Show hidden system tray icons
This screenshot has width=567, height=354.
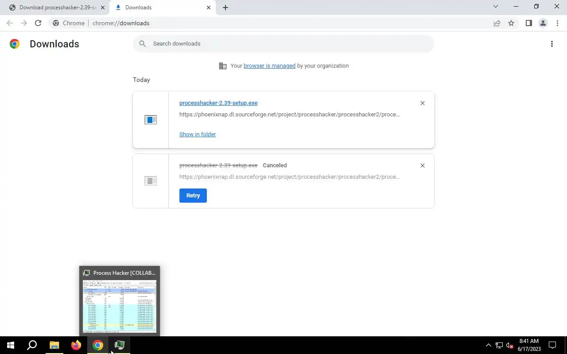489,345
